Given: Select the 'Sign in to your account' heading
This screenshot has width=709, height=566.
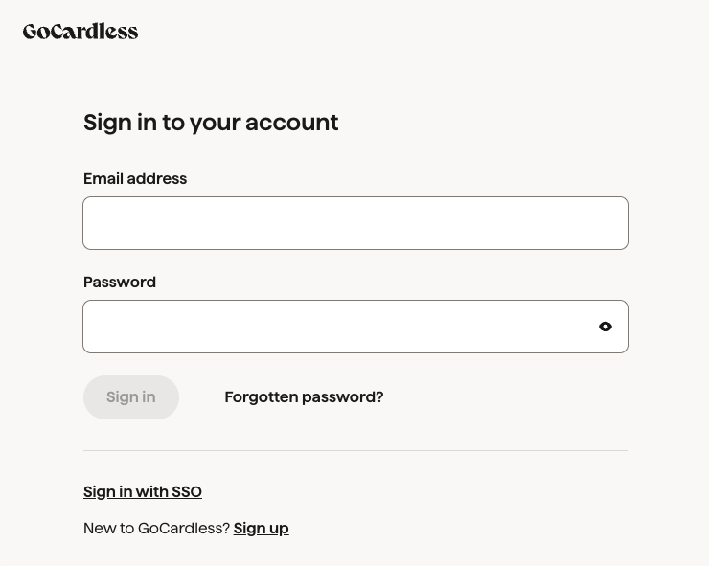Looking at the screenshot, I should pyautogui.click(x=211, y=123).
